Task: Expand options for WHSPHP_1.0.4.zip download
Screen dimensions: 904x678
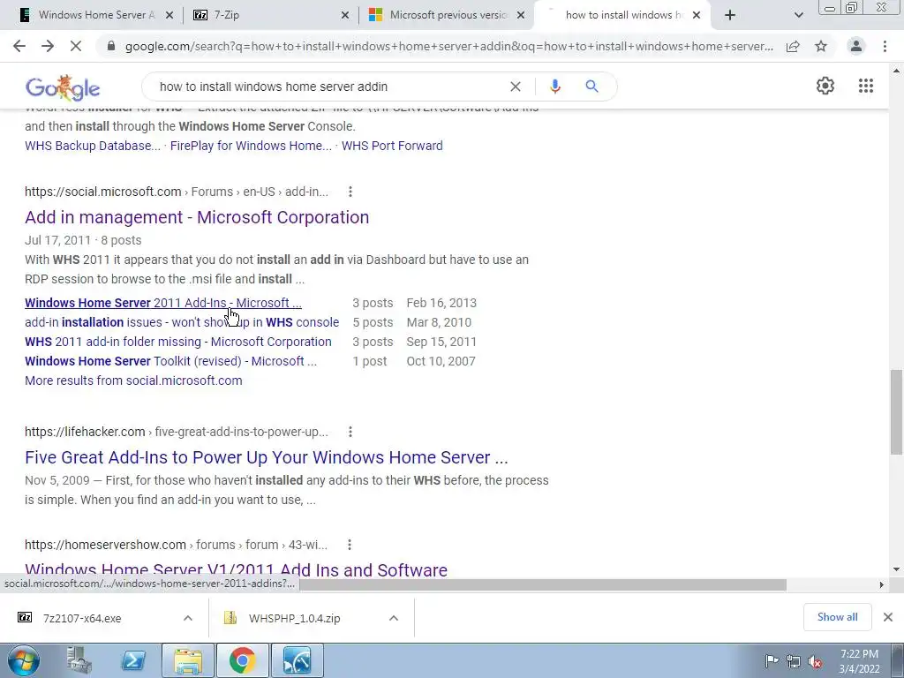Action: [x=394, y=618]
